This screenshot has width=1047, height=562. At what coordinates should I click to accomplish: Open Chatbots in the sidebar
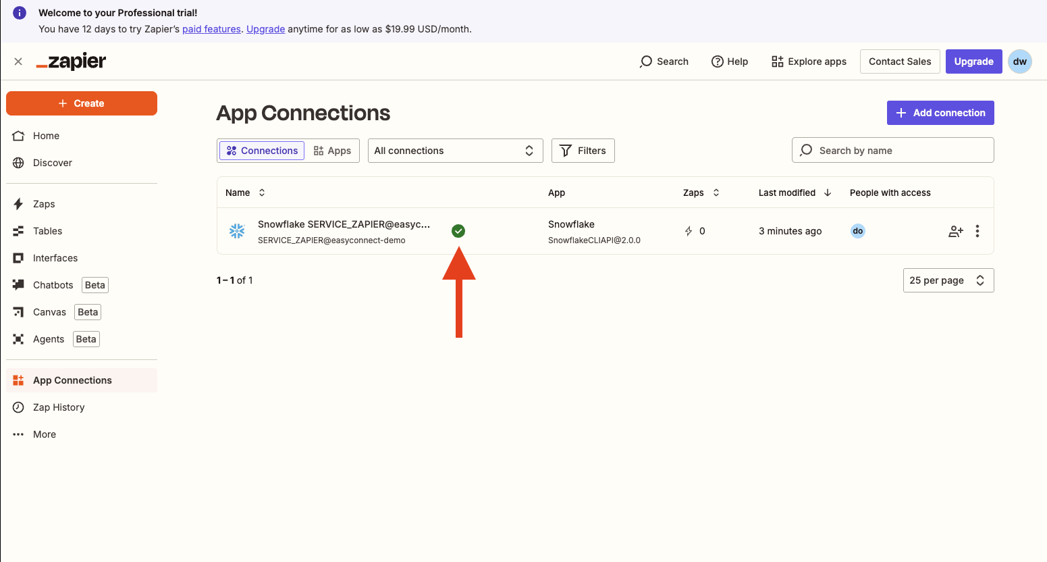point(82,285)
